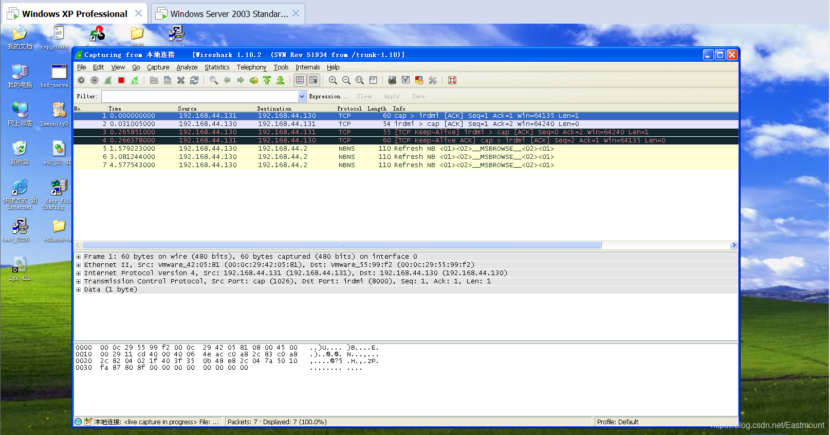The width and height of the screenshot is (830, 435).
Task: Expand the Ethernet II details row
Action: (x=79, y=265)
